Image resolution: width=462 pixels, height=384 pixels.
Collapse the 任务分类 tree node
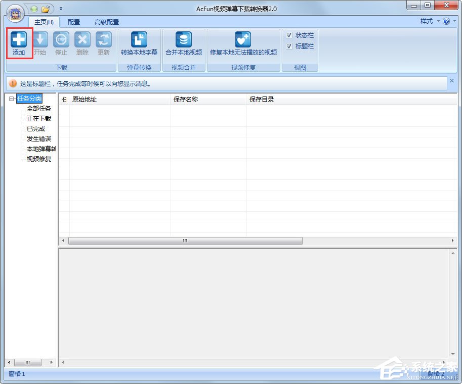pyautogui.click(x=11, y=99)
